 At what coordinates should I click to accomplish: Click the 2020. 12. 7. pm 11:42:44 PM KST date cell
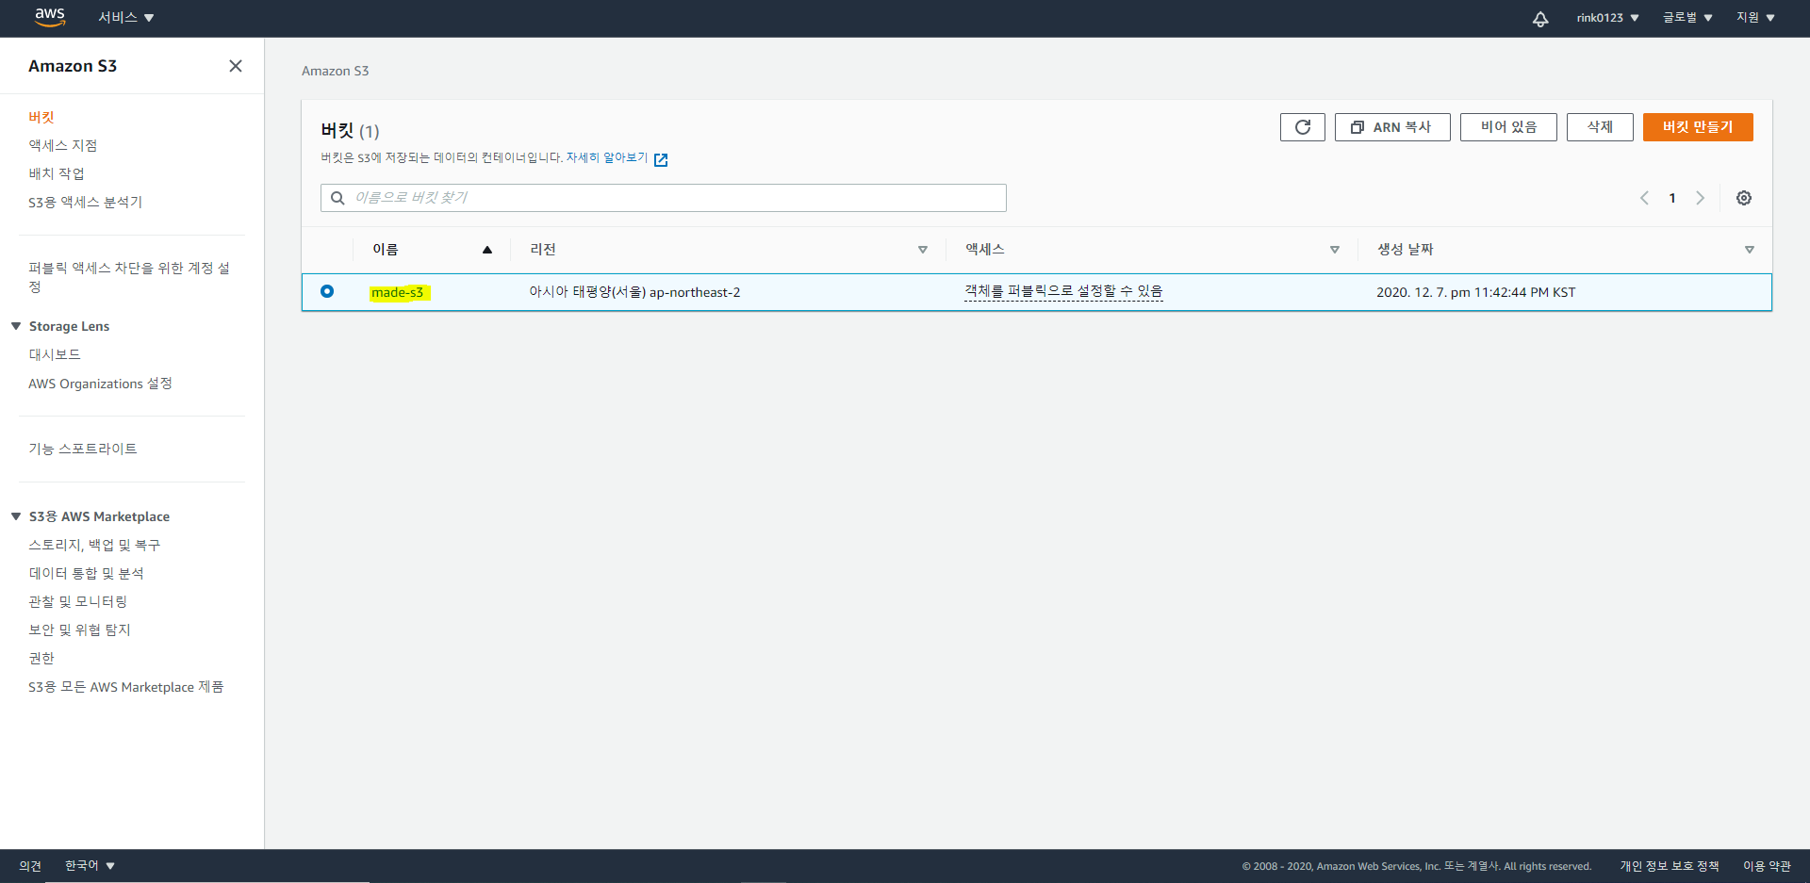pos(1475,292)
